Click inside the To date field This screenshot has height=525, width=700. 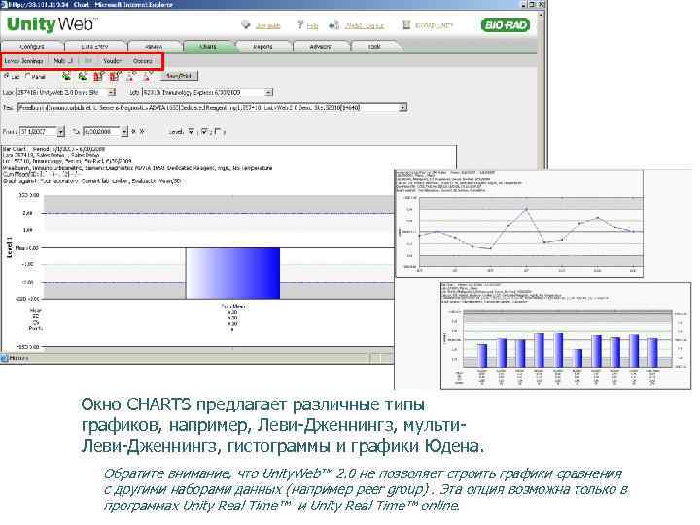[x=102, y=131]
